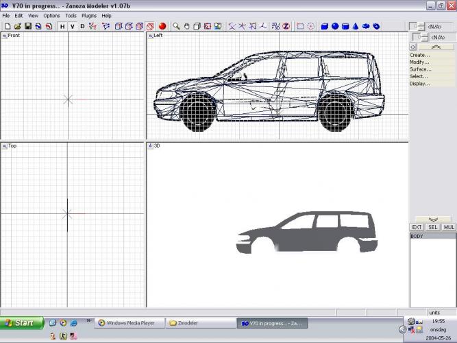Click the red sphere toolbar icon
The width and height of the screenshot is (457, 343).
pyautogui.click(x=162, y=27)
